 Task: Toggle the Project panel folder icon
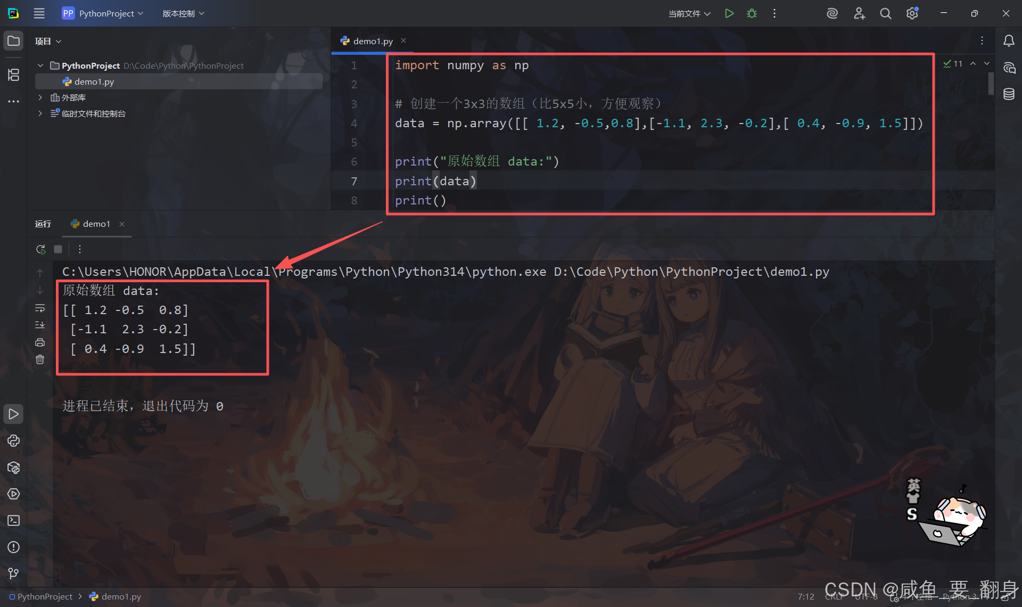pos(13,41)
